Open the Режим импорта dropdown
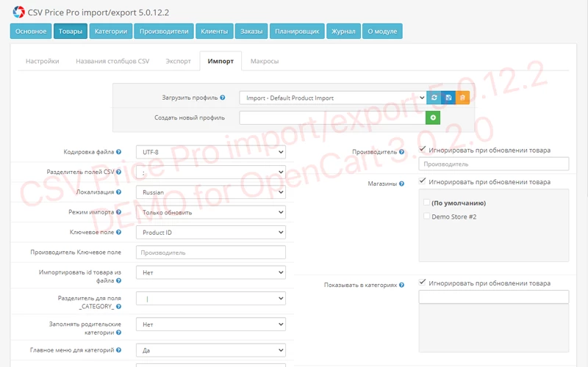 click(x=211, y=212)
